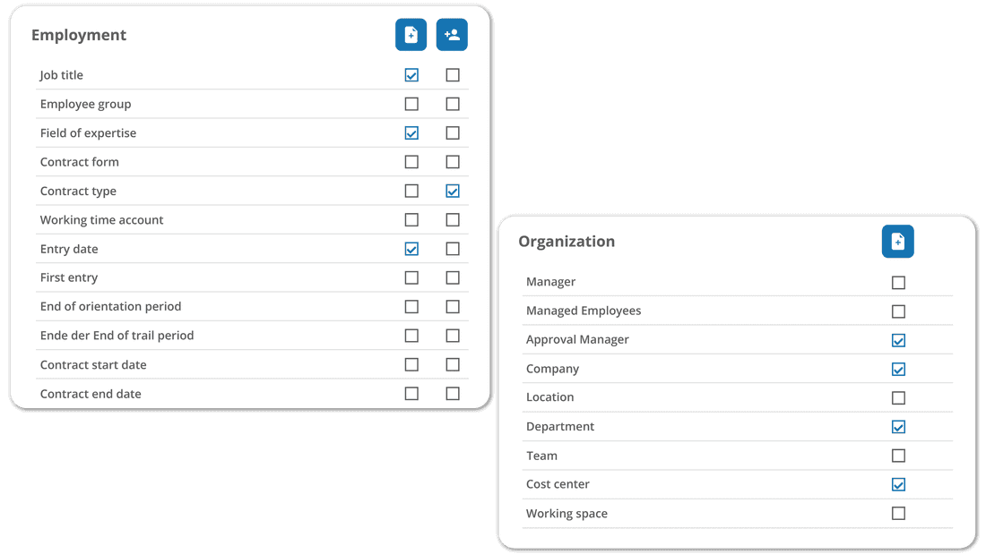Image resolution: width=986 pixels, height=554 pixels.
Task: Enable the Working space checkbox
Action: coord(898,513)
